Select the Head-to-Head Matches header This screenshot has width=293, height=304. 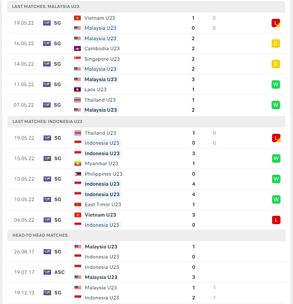(x=146, y=235)
